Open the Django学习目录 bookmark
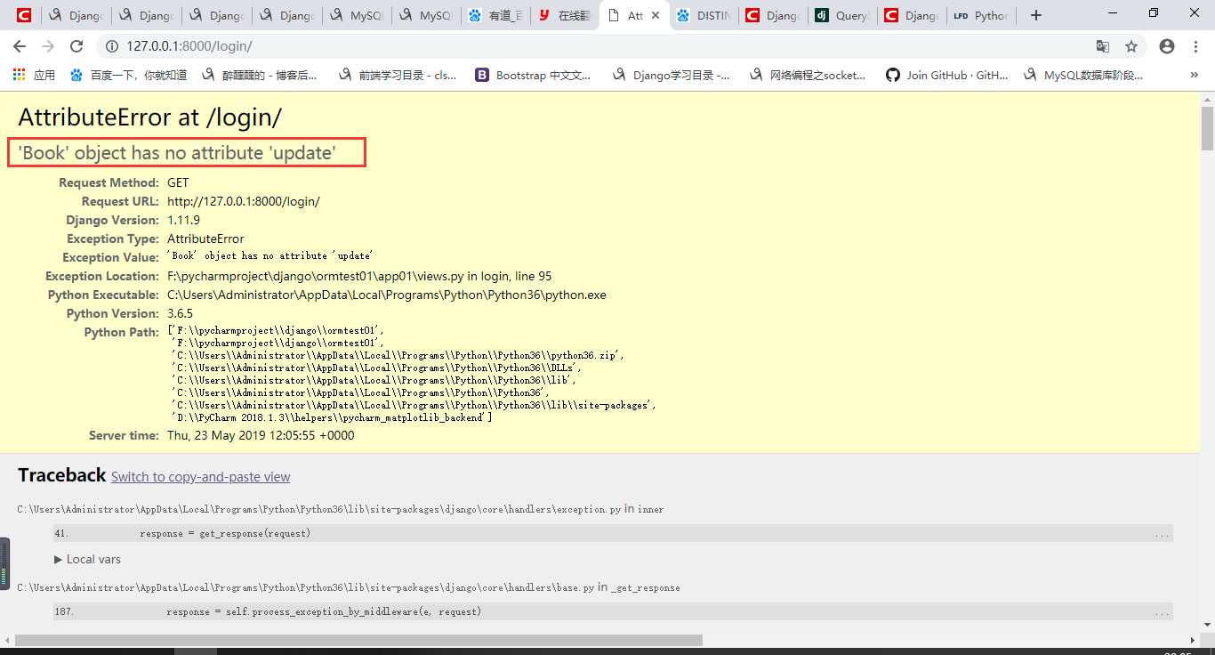Screen dimensions: 1215x655 [672, 76]
